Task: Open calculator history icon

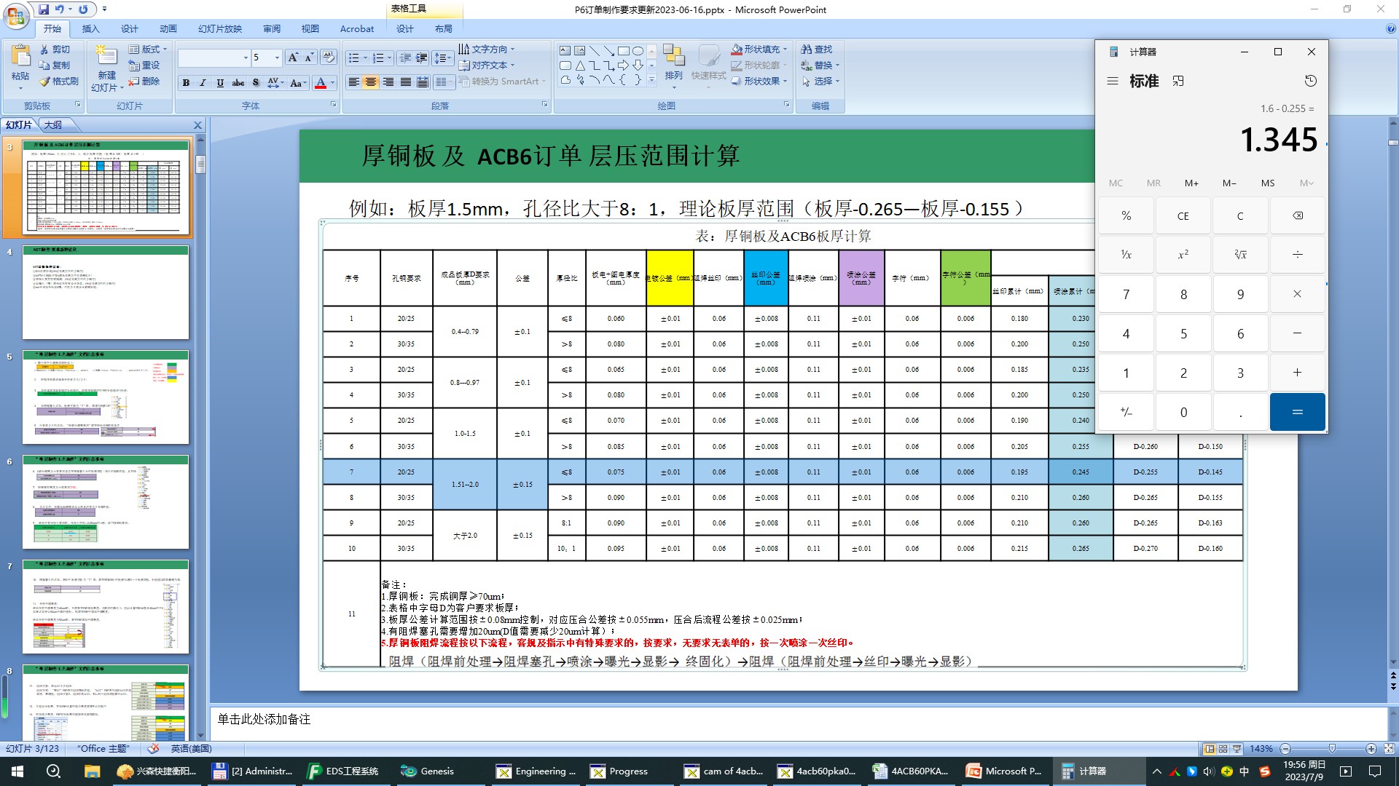Action: click(1310, 81)
